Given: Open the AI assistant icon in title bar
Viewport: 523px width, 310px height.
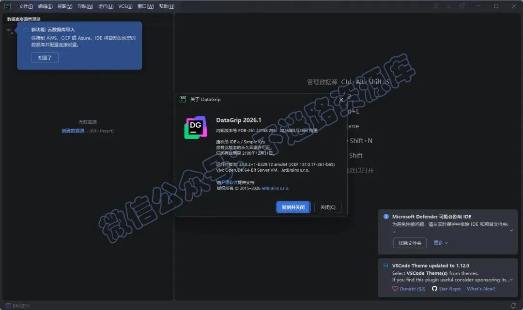Looking at the screenshot, I should [436, 6].
